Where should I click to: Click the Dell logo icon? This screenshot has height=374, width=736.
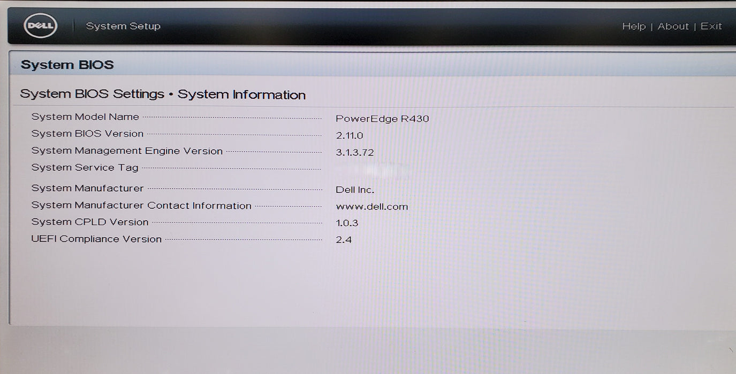pyautogui.click(x=40, y=26)
